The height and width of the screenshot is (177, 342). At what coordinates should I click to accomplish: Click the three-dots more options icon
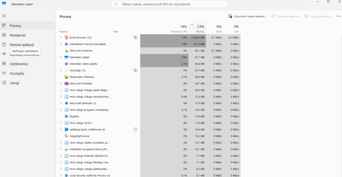click(339, 16)
